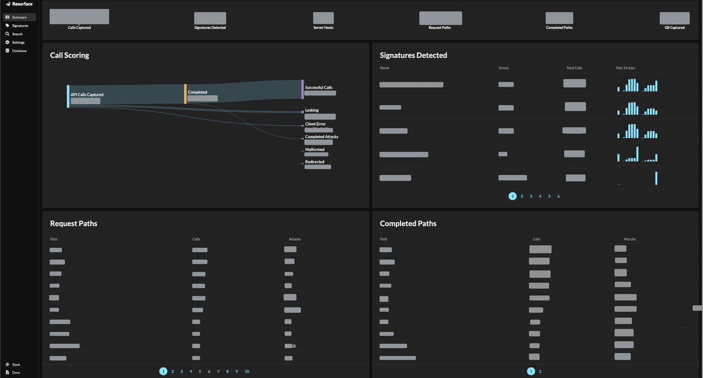703x378 pixels.
Task: Open Search from the sidebar
Action: pos(16,34)
